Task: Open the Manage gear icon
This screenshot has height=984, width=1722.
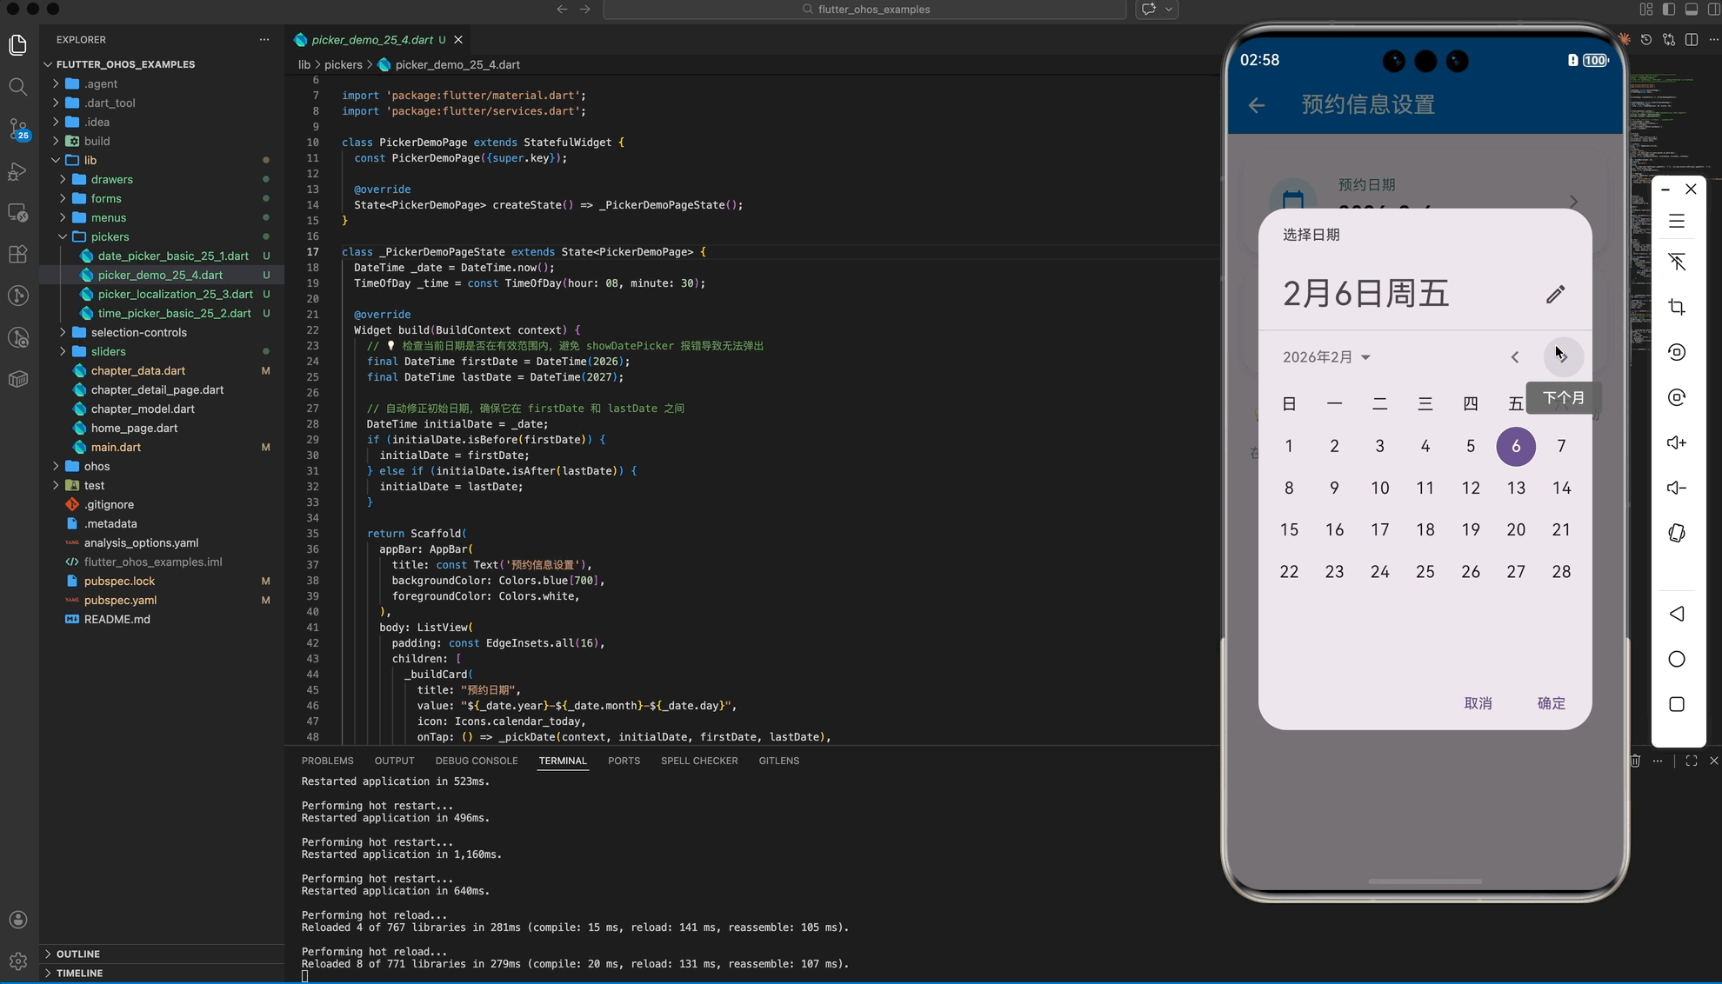Action: click(18, 961)
